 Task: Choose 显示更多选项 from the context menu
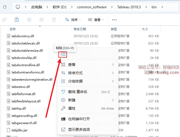click(x=88, y=130)
